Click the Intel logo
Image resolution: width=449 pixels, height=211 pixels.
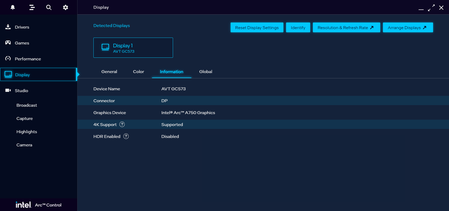24,205
